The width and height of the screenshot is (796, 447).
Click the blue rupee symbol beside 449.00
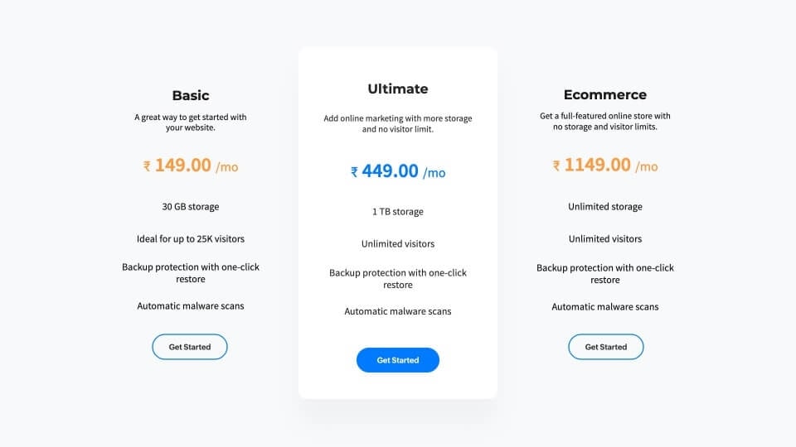click(354, 172)
